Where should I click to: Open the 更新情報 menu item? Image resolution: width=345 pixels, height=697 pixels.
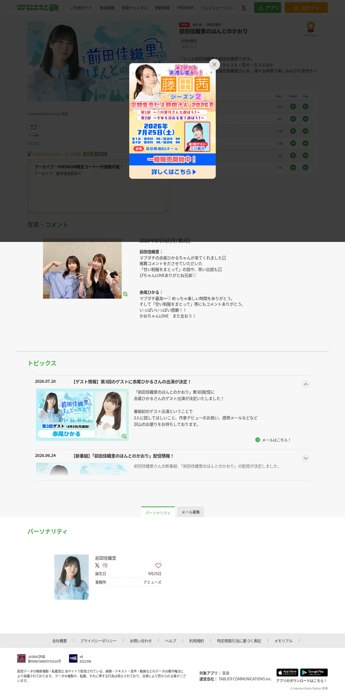coord(162,8)
